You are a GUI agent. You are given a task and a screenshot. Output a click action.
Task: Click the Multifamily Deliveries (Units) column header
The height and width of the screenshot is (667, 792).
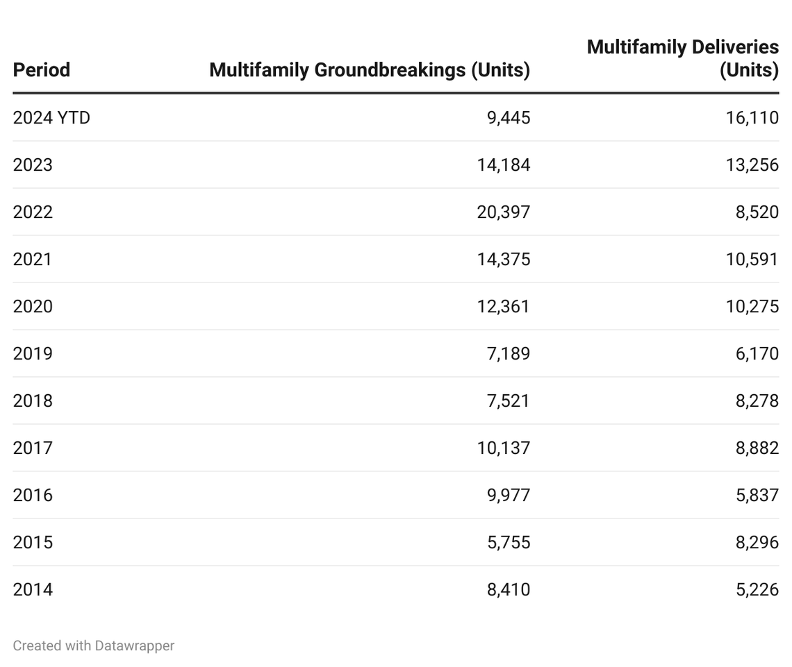click(683, 58)
